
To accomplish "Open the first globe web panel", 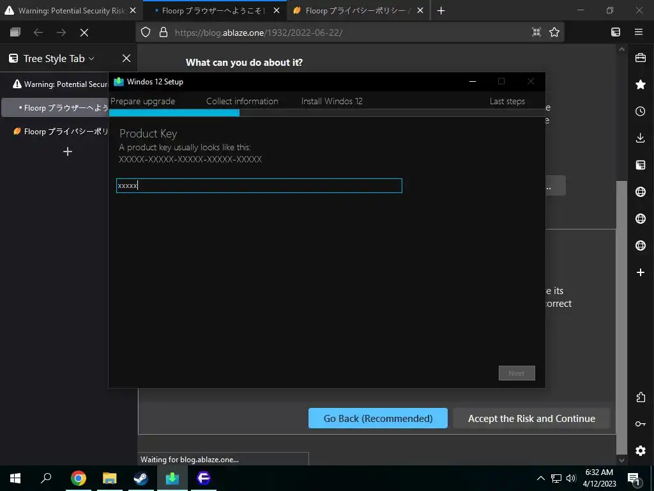I will (x=640, y=192).
